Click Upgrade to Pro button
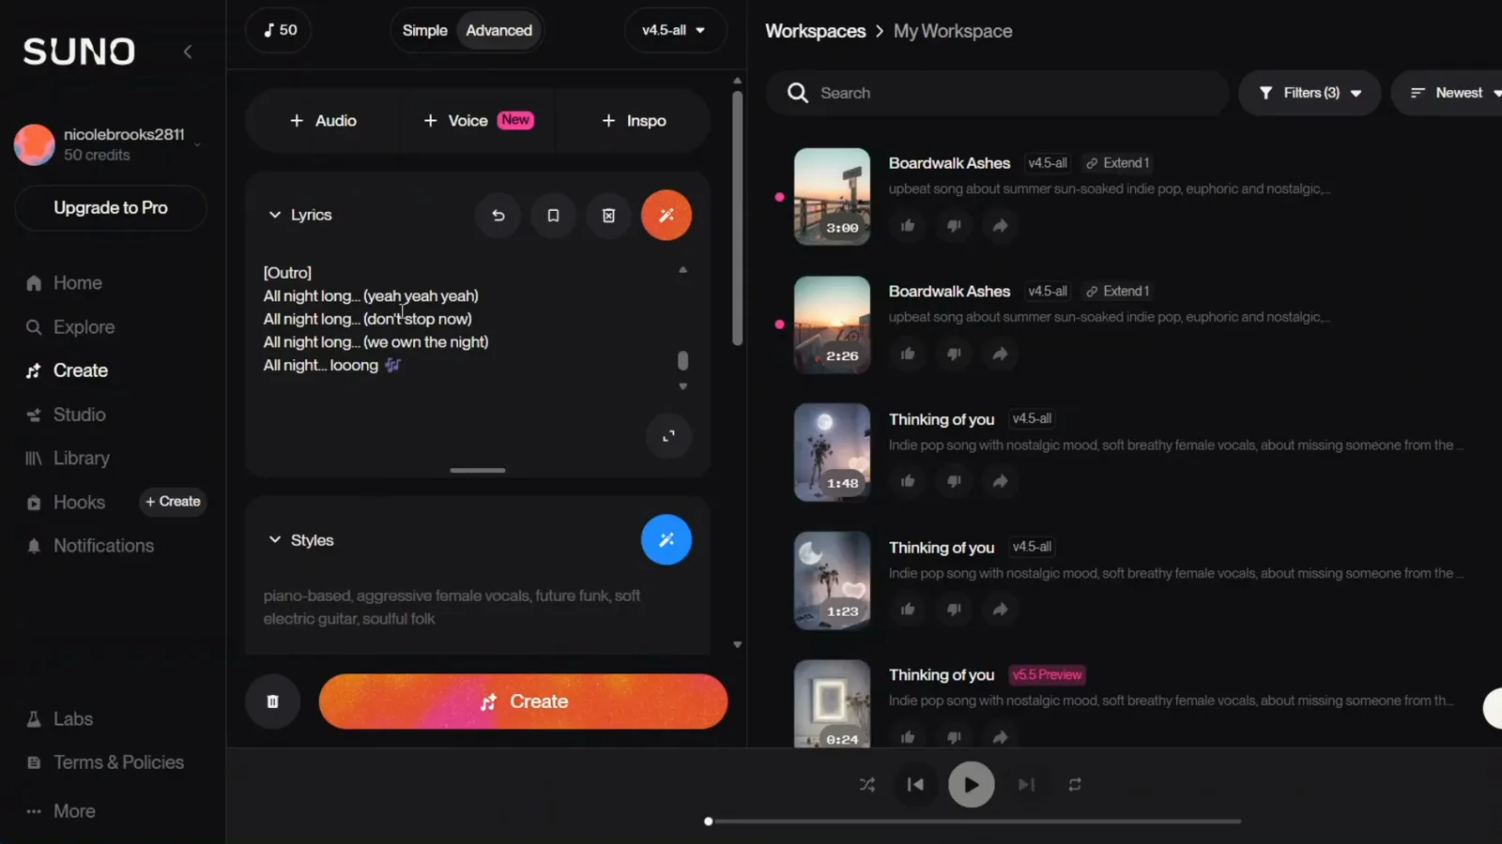The height and width of the screenshot is (844, 1502). pos(111,208)
